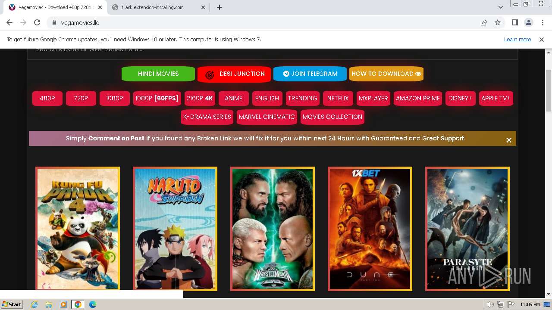Screen dimensions: 552x310
Task: Launch Internet Explorer from taskbar
Action: pos(34,304)
